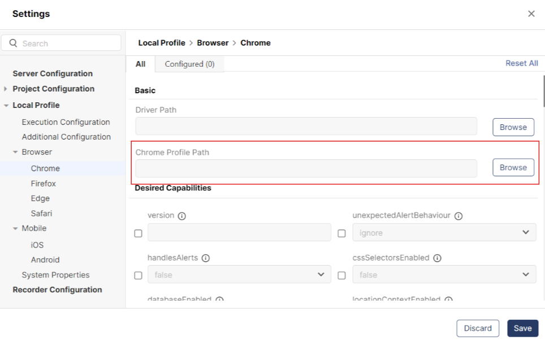The image size is (545, 343).
Task: Browse for the Chrome Profile Path
Action: 513,167
